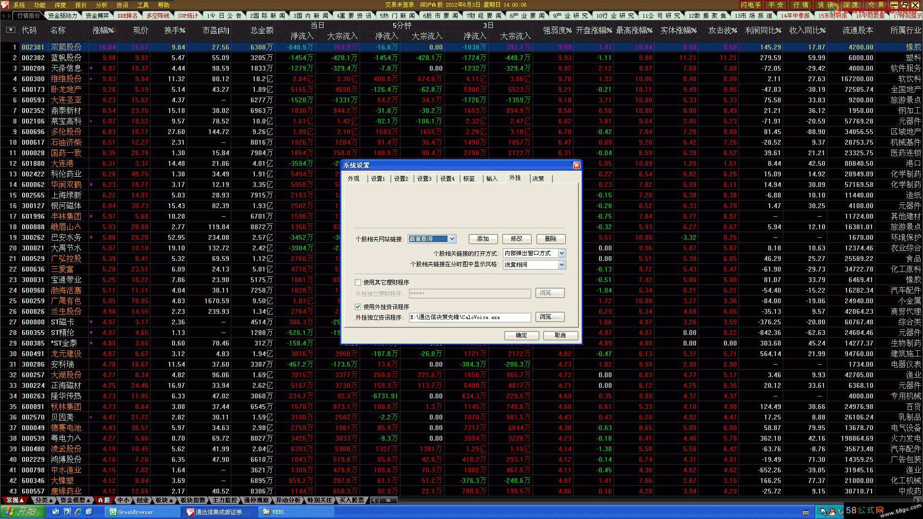
Task: Open the 资金模型 bottom tab popup
Action: coord(75,500)
